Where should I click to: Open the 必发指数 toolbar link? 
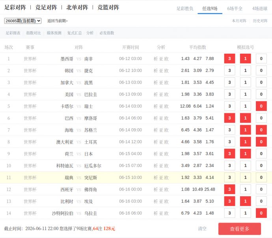107,33
